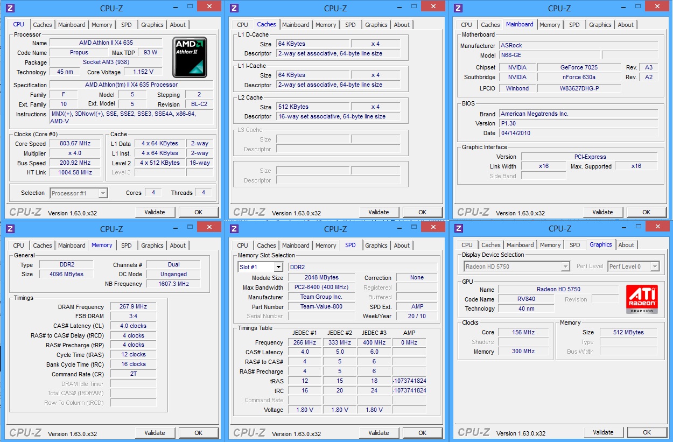Select About tab in the SPD window
Viewport: 673px width, 442px height.
402,245
